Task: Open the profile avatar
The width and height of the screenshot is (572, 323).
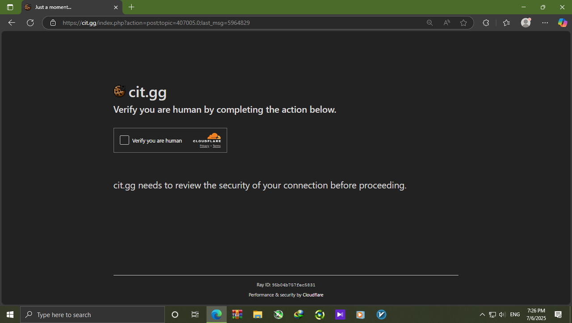Action: pyautogui.click(x=526, y=22)
